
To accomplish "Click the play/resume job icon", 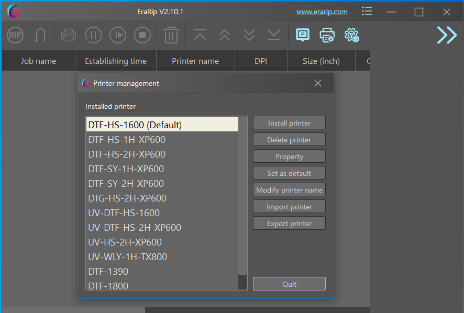I will 118,35.
